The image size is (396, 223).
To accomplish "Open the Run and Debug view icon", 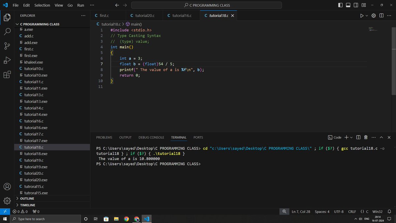I will (x=7, y=60).
